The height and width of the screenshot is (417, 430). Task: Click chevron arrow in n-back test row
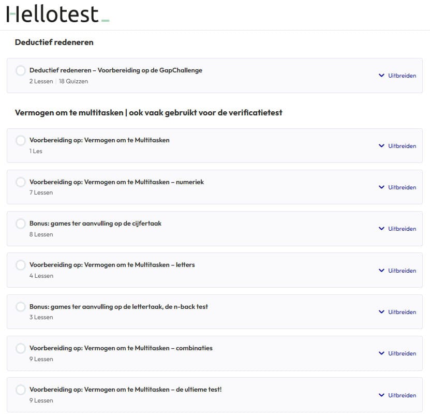tap(381, 312)
